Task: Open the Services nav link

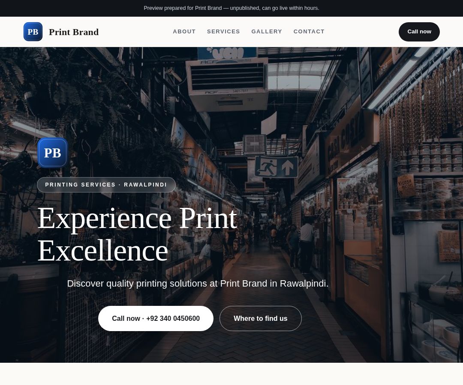Action: pyautogui.click(x=223, y=32)
